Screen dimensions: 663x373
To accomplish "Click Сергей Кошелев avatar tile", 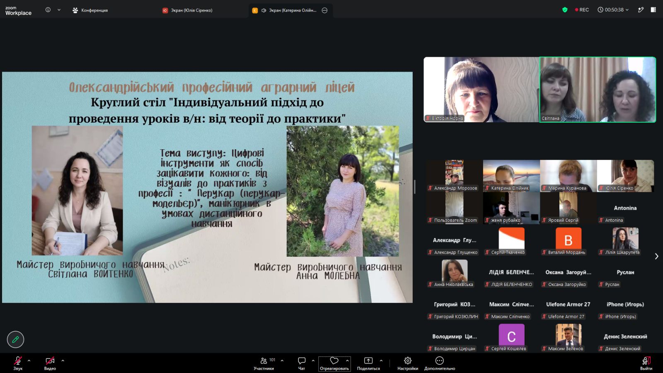I will click(511, 337).
